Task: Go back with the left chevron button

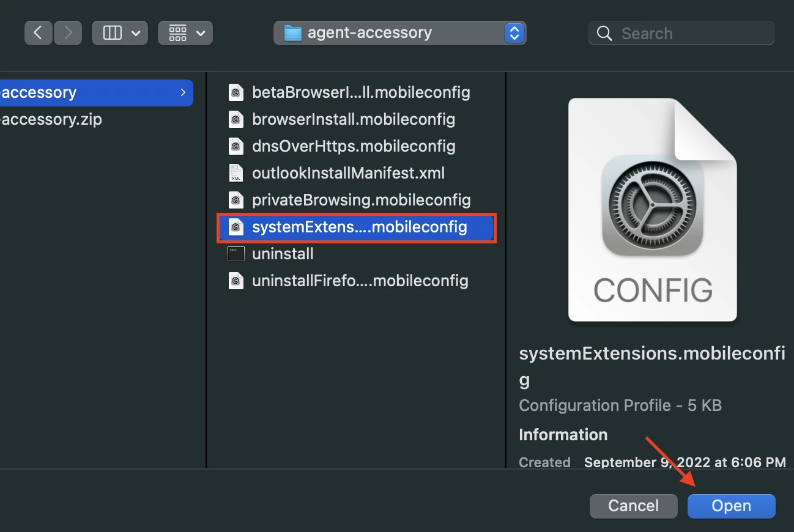Action: pos(39,33)
